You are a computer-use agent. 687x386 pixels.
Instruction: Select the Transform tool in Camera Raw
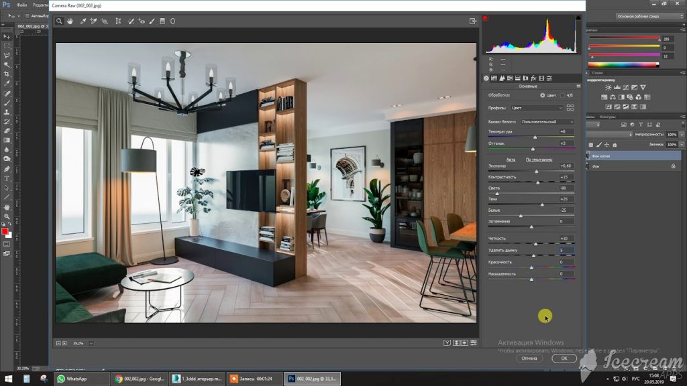[x=118, y=21]
